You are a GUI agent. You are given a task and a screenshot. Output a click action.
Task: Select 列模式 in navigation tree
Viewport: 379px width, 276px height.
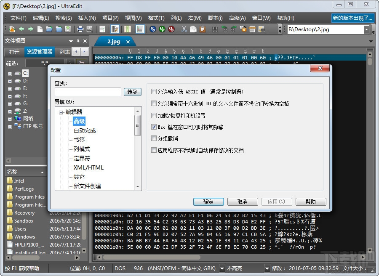tap(82, 149)
